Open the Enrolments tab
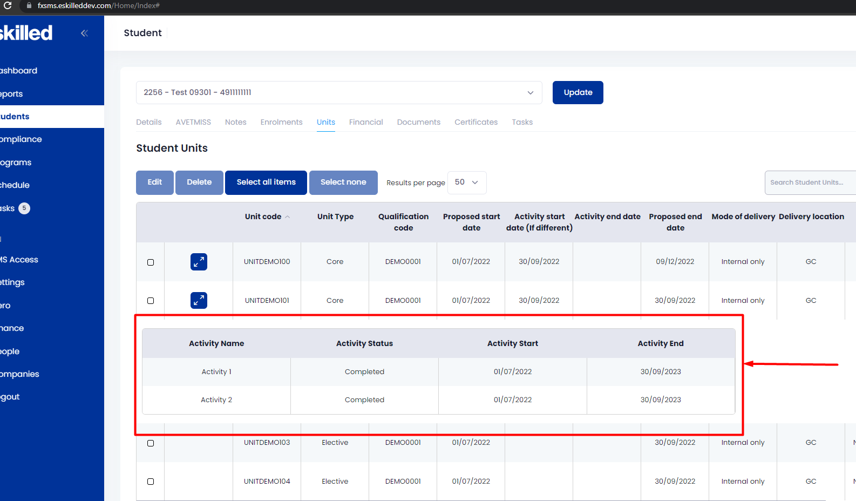This screenshot has width=856, height=501. [x=281, y=122]
